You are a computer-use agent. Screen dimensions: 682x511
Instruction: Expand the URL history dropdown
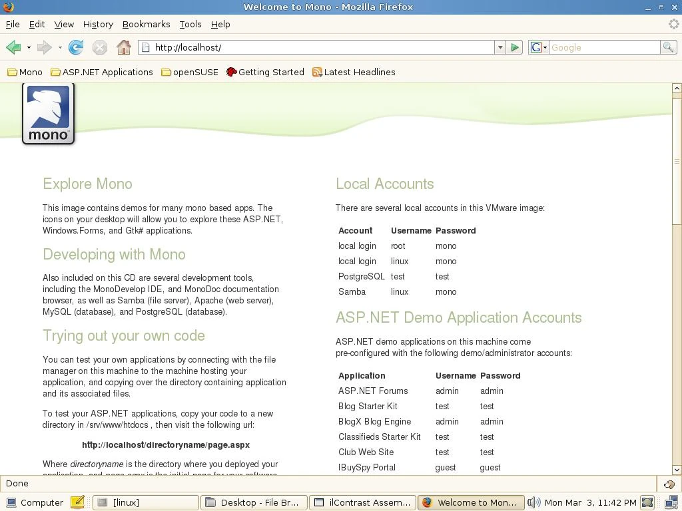coord(500,47)
